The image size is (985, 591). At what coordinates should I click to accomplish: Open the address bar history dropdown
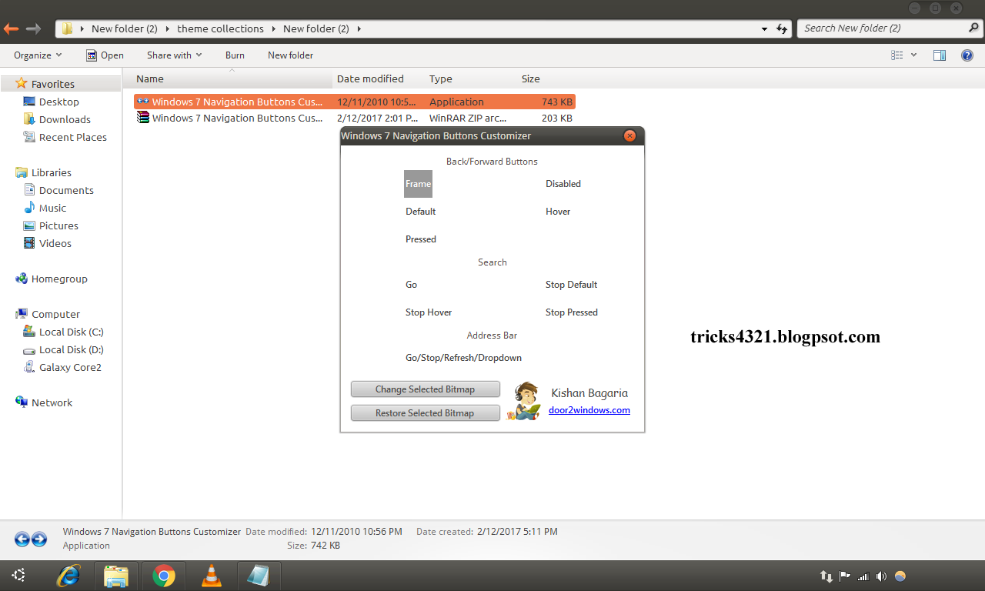click(x=764, y=28)
